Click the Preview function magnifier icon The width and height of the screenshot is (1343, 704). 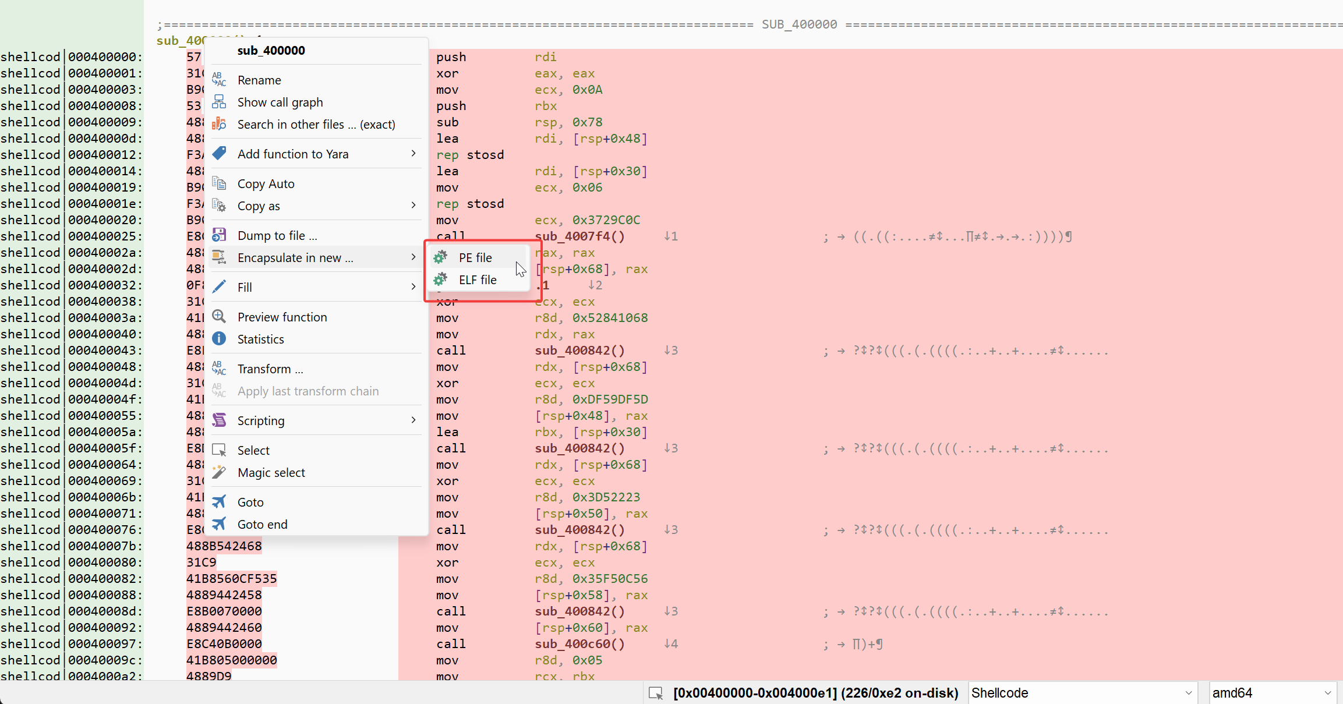219,317
